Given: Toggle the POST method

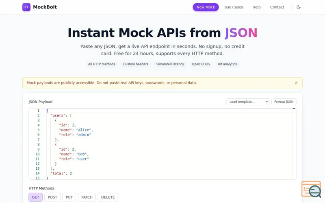Looking at the screenshot, I should click(x=52, y=197).
